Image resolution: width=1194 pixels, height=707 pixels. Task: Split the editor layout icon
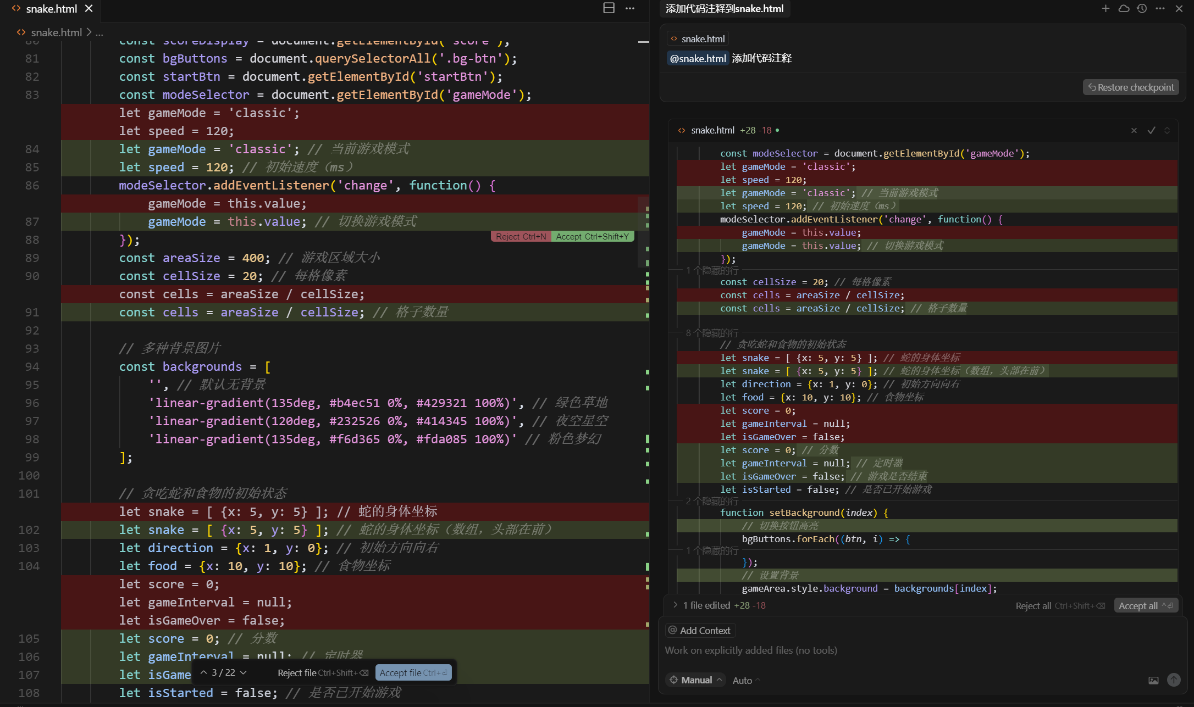[609, 8]
